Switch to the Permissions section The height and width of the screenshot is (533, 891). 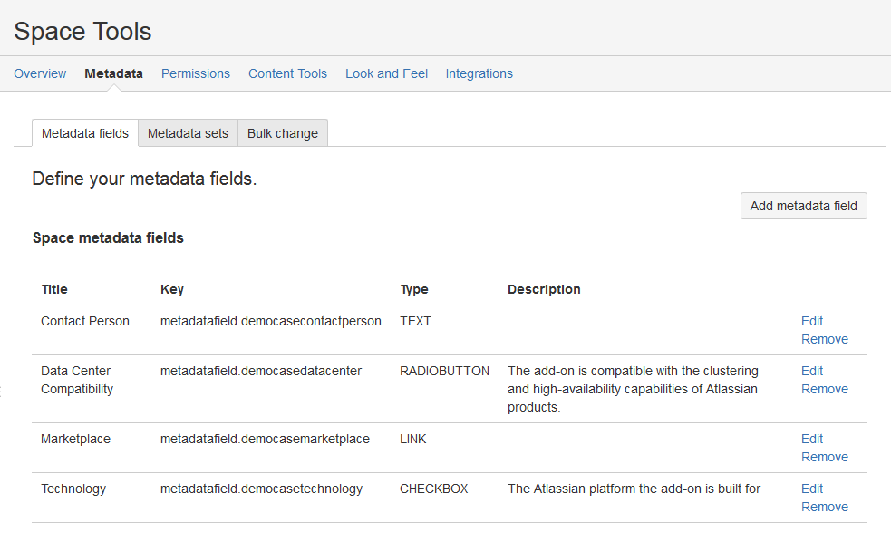[195, 73]
